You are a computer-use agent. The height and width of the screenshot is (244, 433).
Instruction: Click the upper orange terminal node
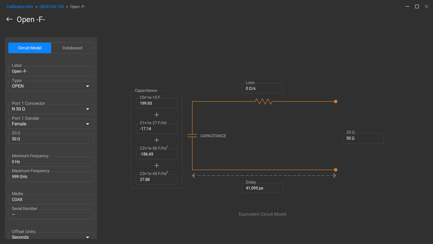click(x=336, y=101)
